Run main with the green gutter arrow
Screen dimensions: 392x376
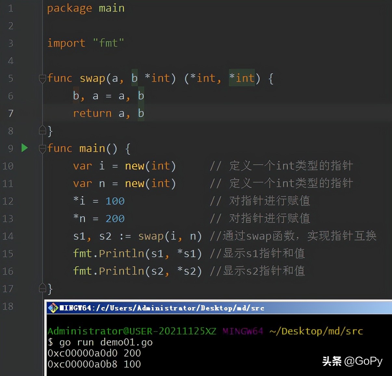point(24,148)
